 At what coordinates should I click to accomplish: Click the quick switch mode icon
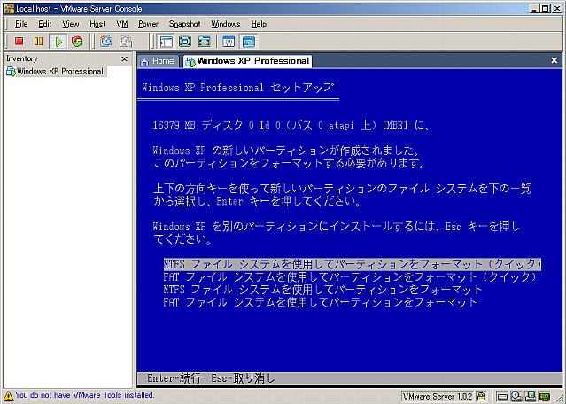pyautogui.click(x=205, y=42)
